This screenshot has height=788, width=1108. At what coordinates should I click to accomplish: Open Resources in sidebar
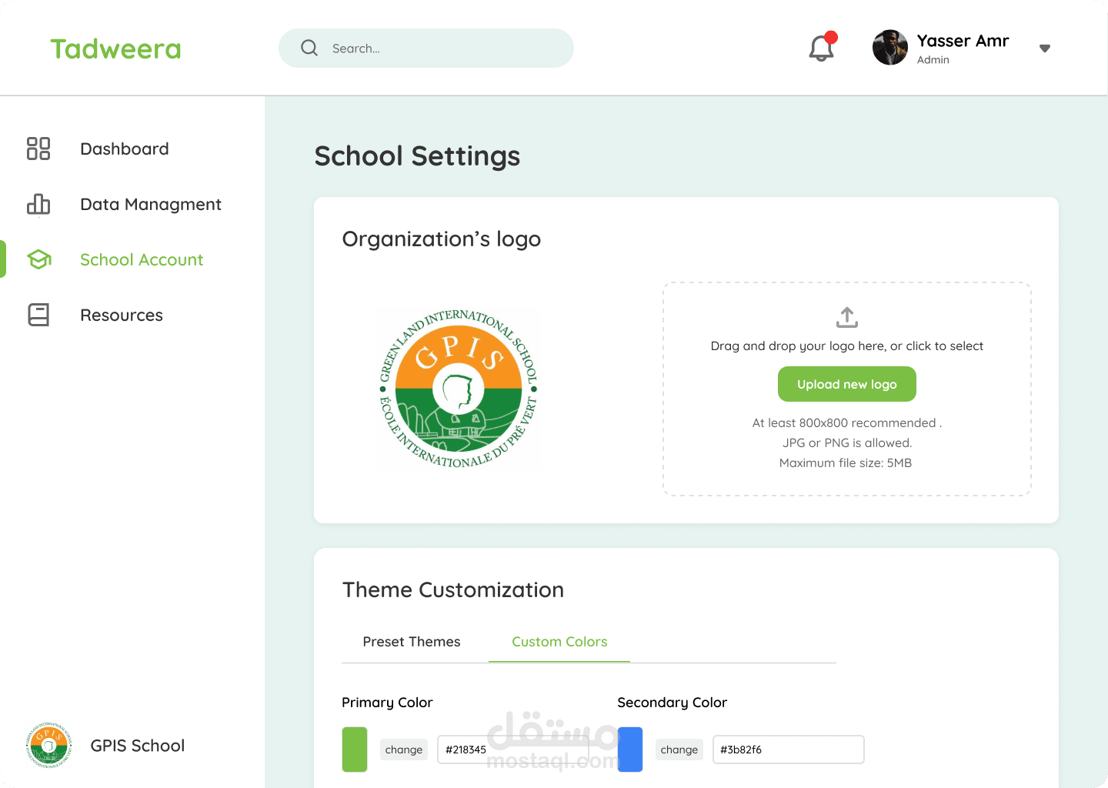122,315
